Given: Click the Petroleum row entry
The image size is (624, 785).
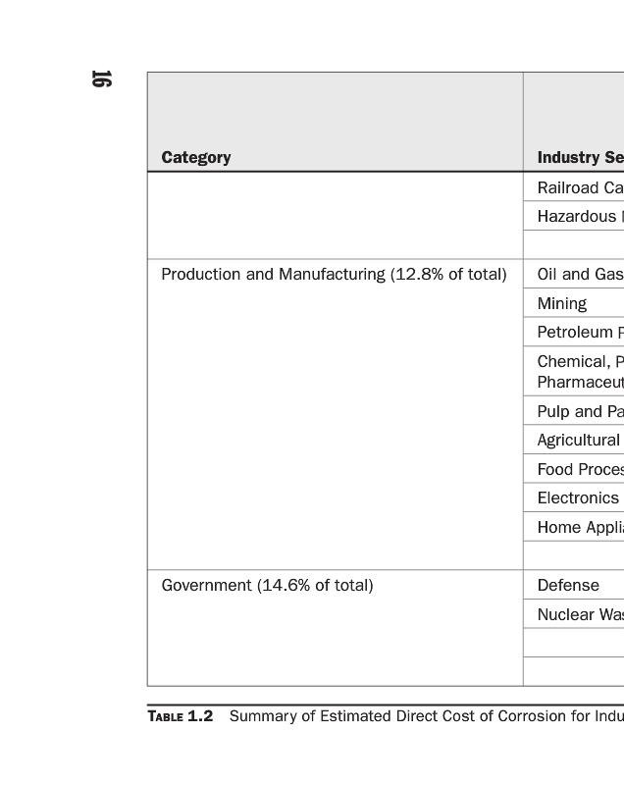Looking at the screenshot, I should pos(580,333).
